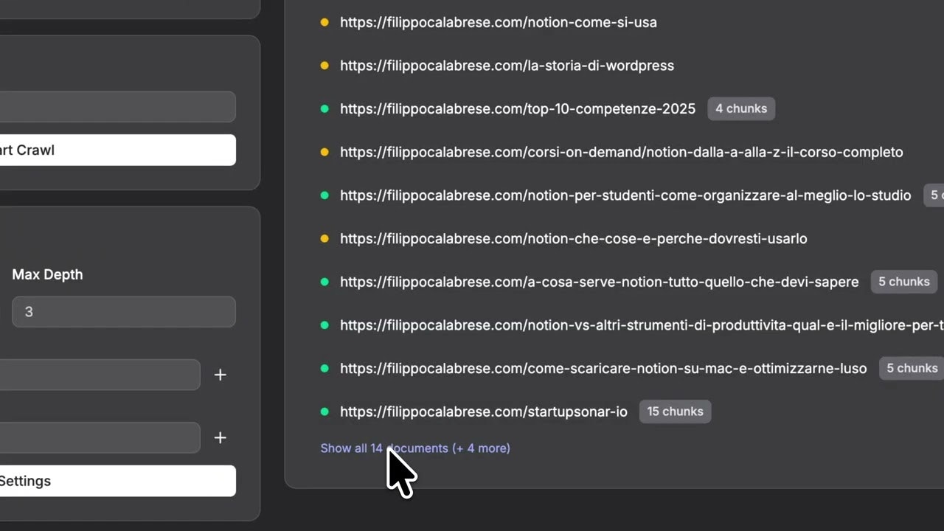The width and height of the screenshot is (944, 531).
Task: Open the la-storia-di-wordpress URL
Action: [507, 66]
